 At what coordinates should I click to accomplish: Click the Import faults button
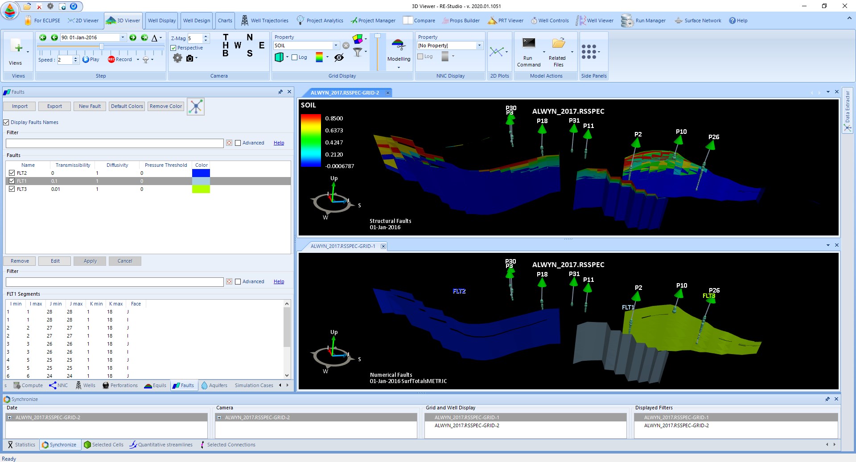tap(20, 106)
